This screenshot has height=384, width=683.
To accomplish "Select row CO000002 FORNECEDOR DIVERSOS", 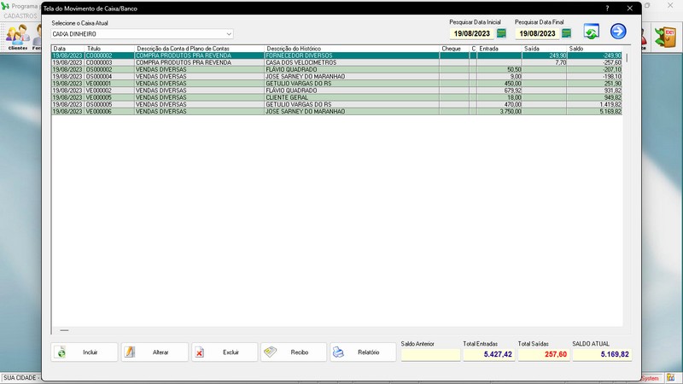I will pyautogui.click(x=336, y=55).
